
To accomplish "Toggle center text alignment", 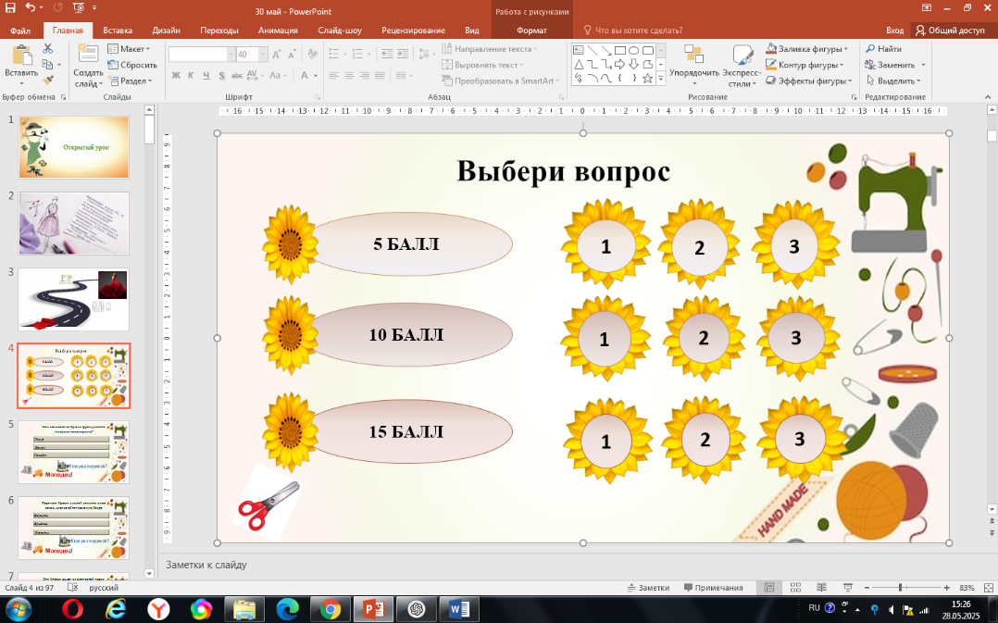I will [349, 75].
